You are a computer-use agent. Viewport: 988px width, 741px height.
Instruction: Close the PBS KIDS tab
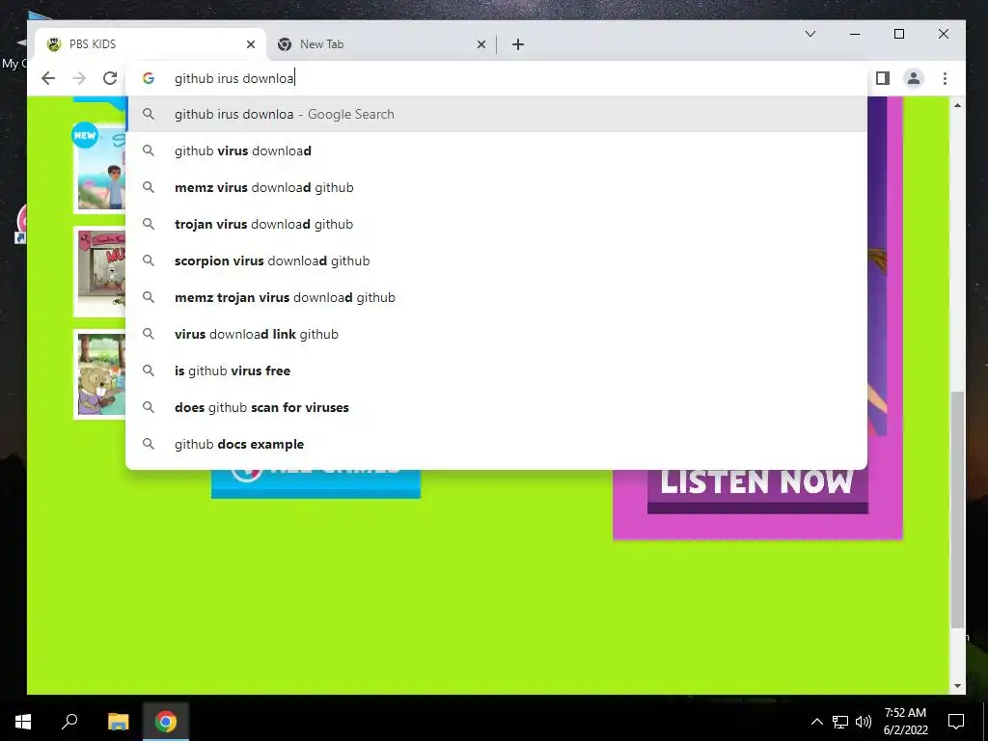coord(251,44)
